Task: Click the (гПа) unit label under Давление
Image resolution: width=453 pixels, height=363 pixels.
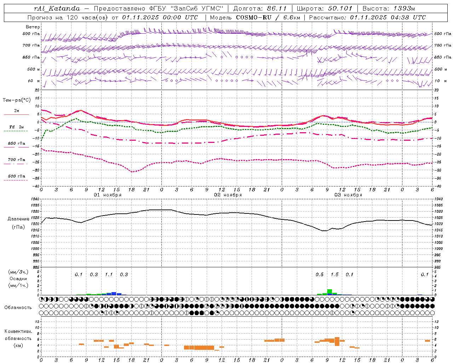Action: click(18, 227)
